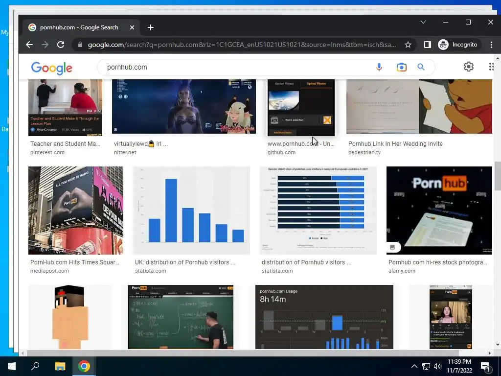Open the UK distribution bar chart thumbnail

(x=191, y=211)
